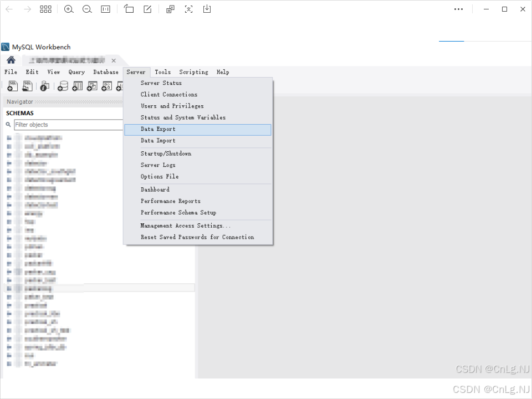Create a new stored procedure
The width and height of the screenshot is (532, 399).
(107, 86)
